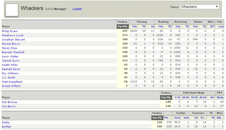Image resolution: width=226 pixels, height=130 pixels.
Task: Select Jonathan Stewart's 349 return yards
Action: (x=195, y=39)
